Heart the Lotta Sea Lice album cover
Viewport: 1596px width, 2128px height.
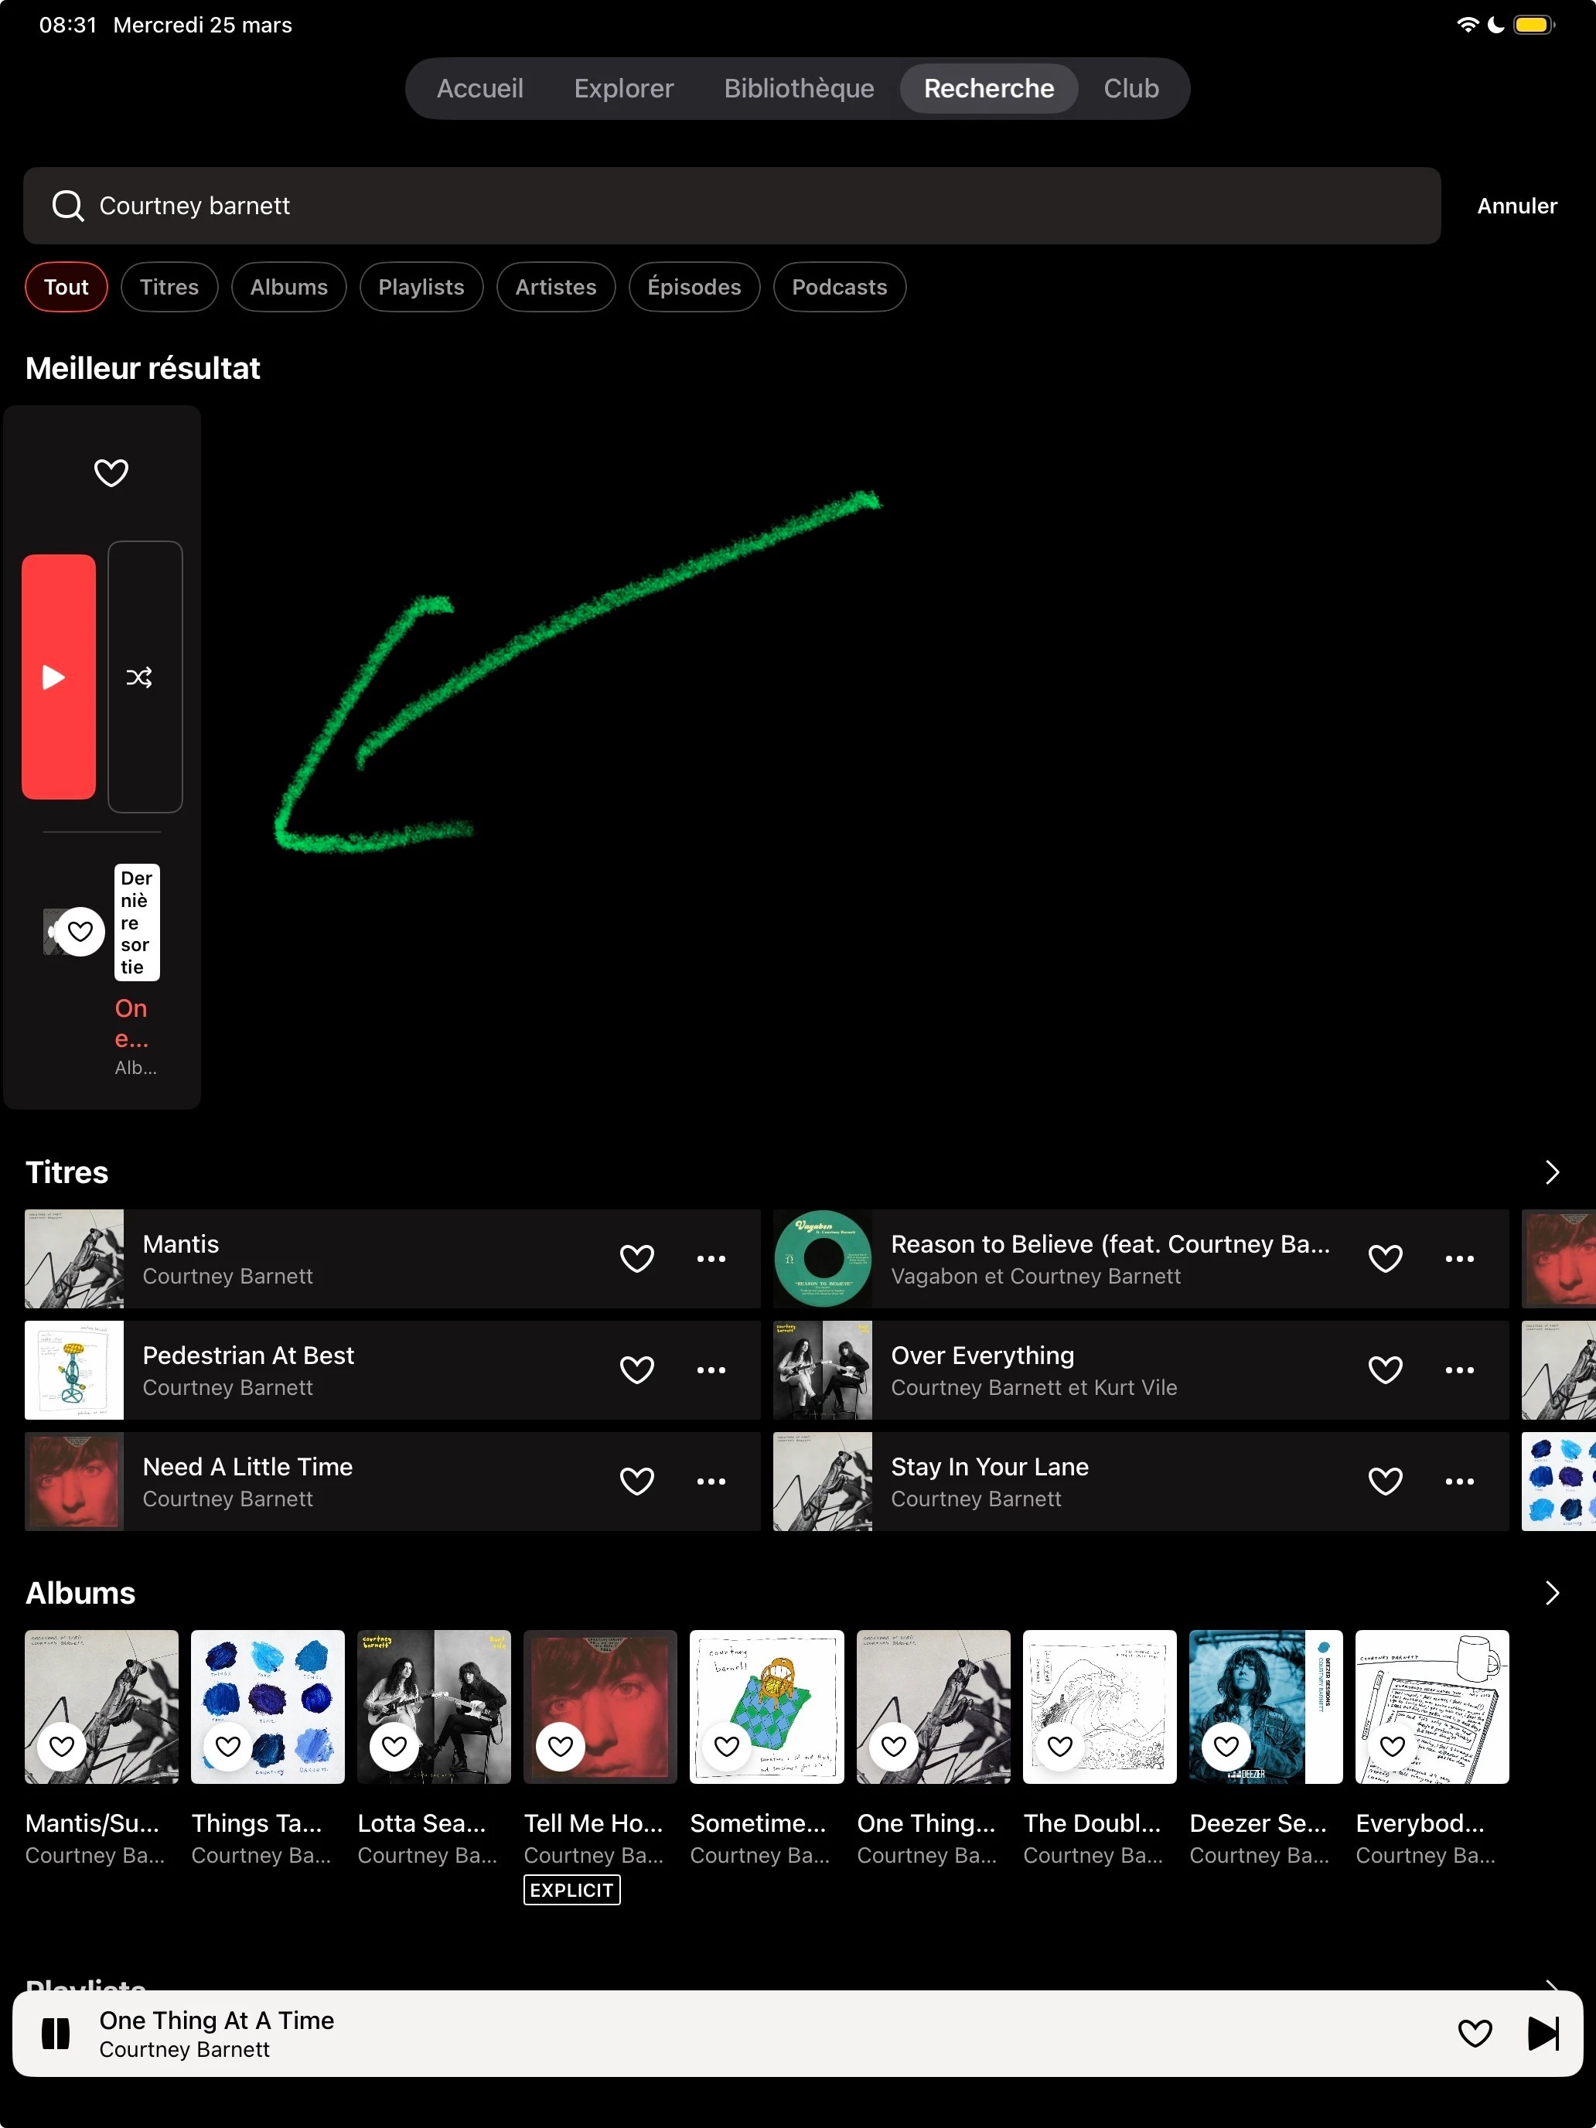click(394, 1745)
